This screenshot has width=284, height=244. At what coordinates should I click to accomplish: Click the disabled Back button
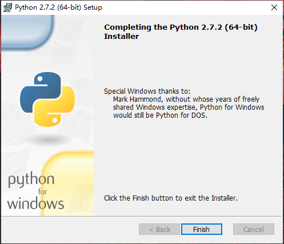(x=159, y=229)
